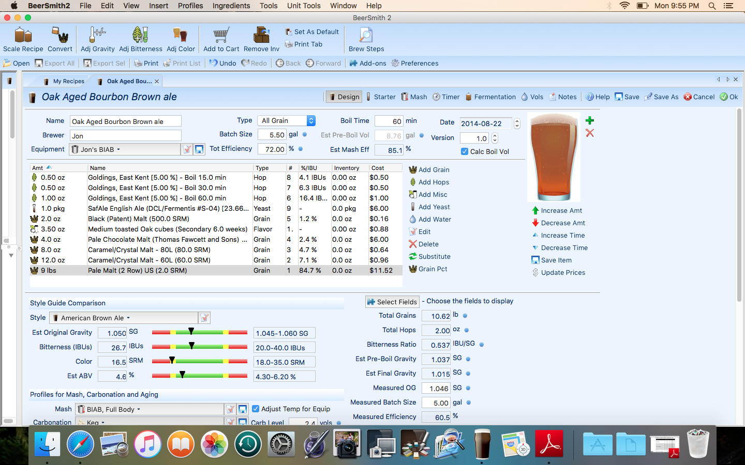Viewport: 745px width, 465px height.
Task: Open the Type All Grain dropdown
Action: 287,120
